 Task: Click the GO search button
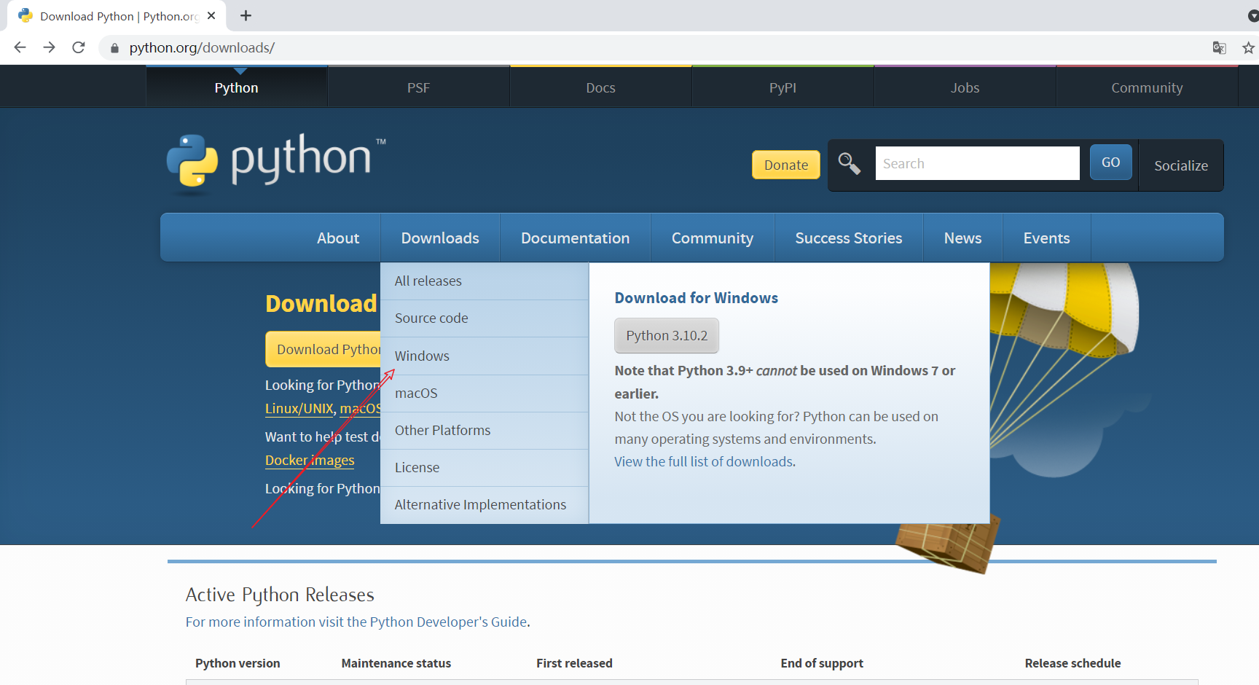pyautogui.click(x=1111, y=162)
